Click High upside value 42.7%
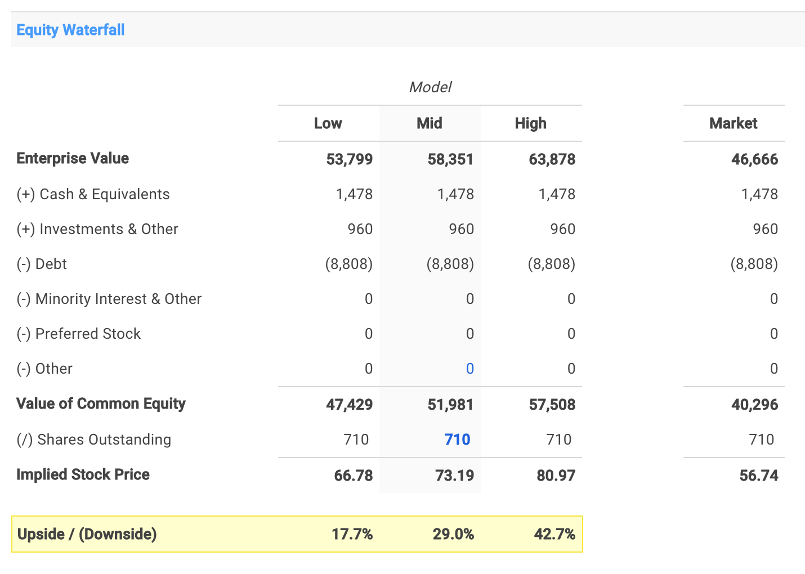This screenshot has height=574, width=805. click(555, 534)
